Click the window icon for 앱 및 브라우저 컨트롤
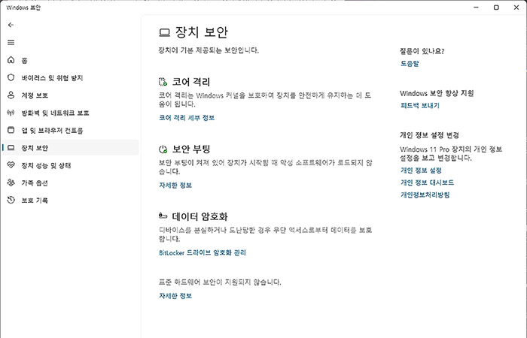Image resolution: width=527 pixels, height=338 pixels. [11, 130]
